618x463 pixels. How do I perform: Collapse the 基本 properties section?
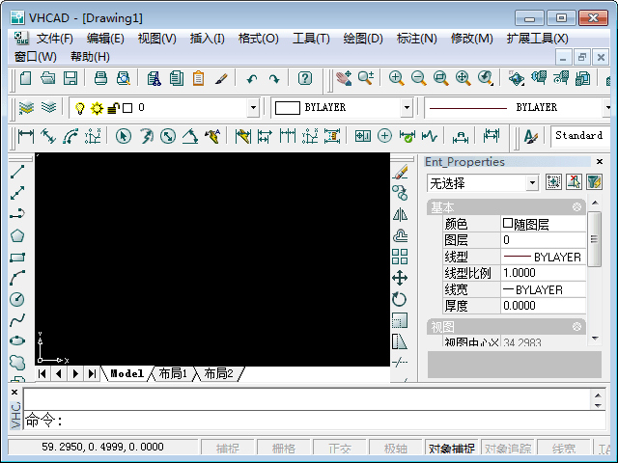pos(576,207)
